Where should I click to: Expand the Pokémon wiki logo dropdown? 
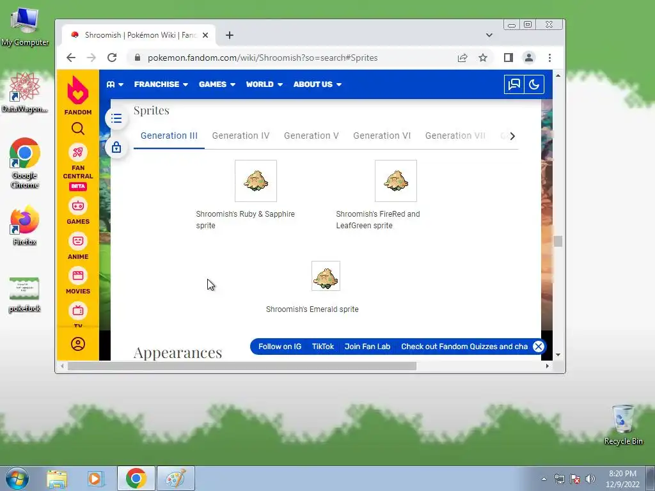[x=115, y=84]
